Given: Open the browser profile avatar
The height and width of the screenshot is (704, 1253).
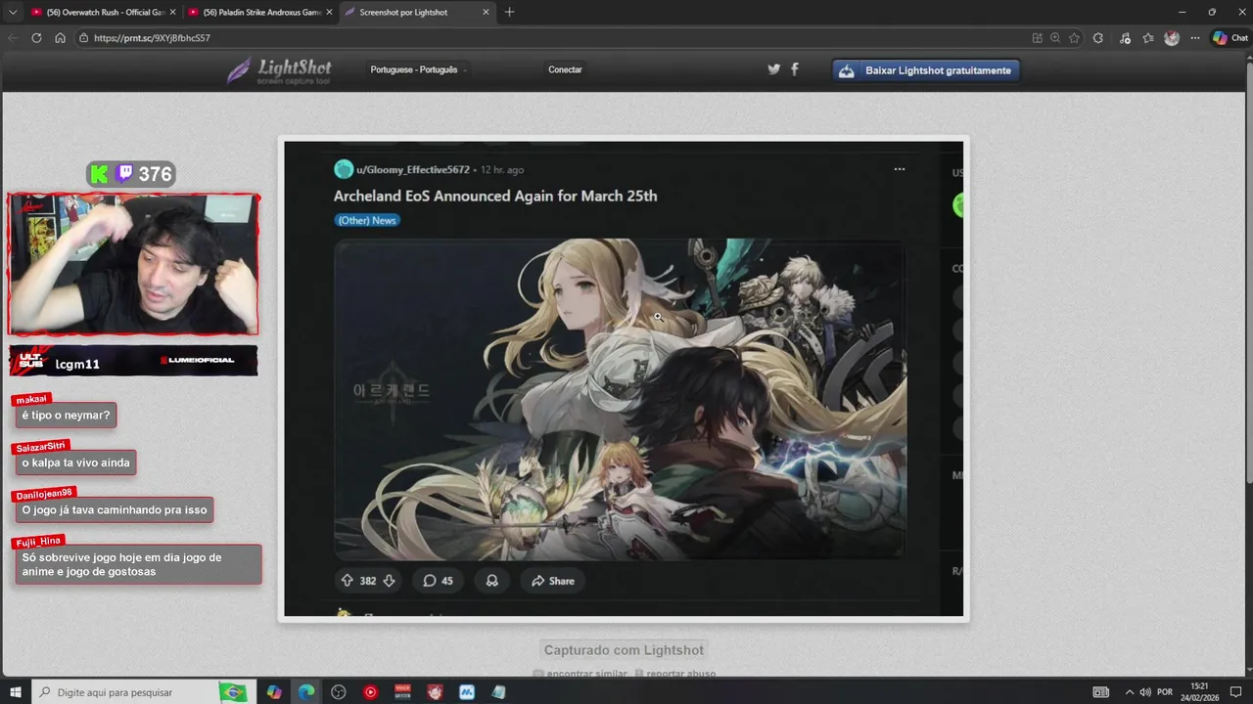Looking at the screenshot, I should 1172,38.
